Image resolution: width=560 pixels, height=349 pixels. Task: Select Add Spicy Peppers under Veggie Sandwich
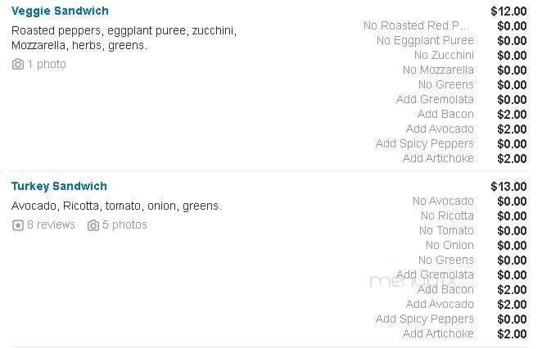(x=425, y=143)
